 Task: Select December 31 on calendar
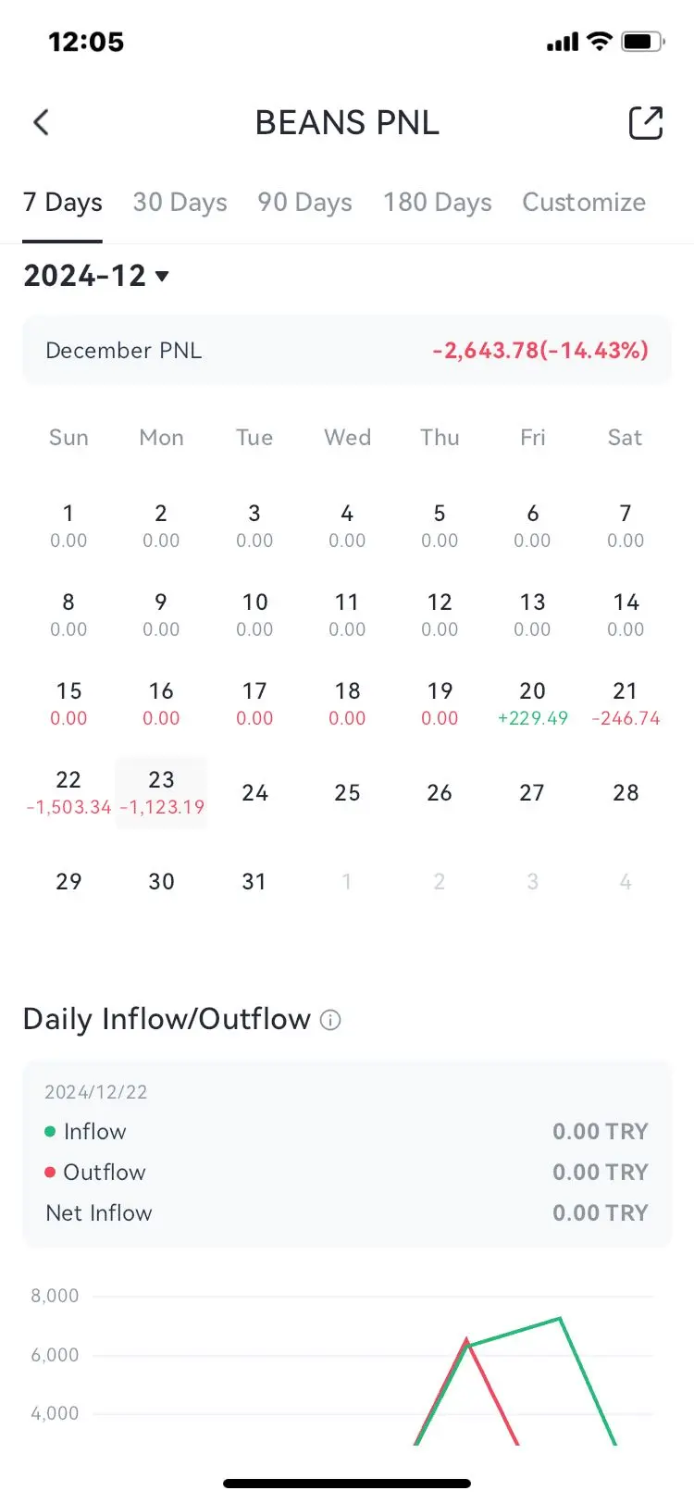click(x=254, y=881)
